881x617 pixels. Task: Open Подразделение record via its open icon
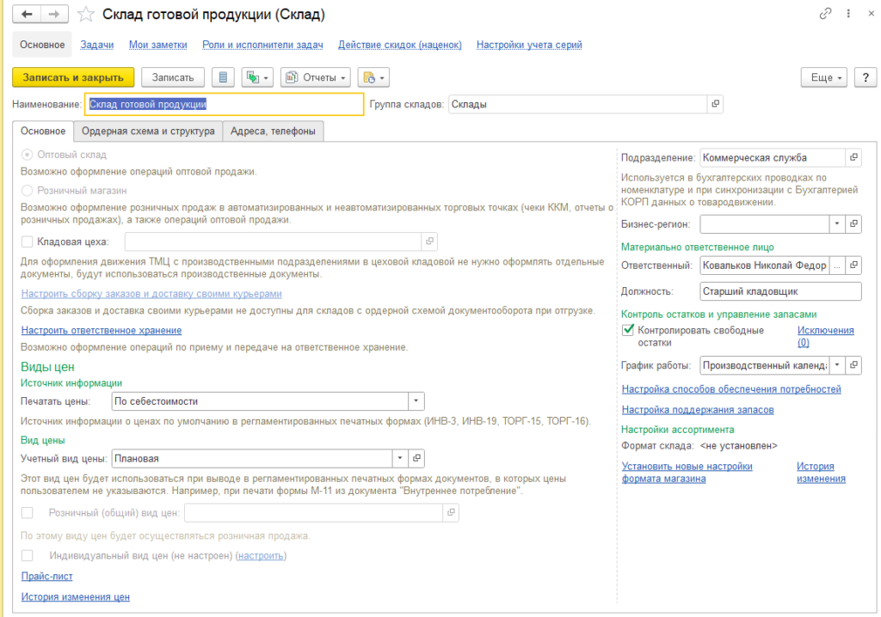click(853, 158)
